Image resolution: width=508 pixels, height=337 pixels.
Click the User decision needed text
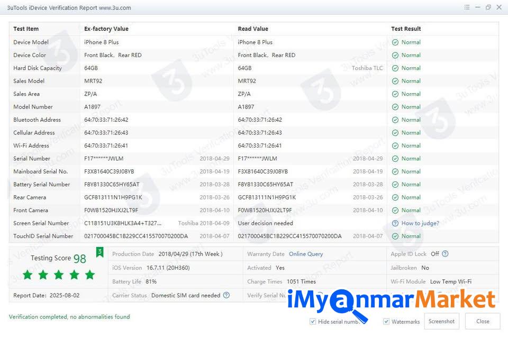(x=265, y=223)
